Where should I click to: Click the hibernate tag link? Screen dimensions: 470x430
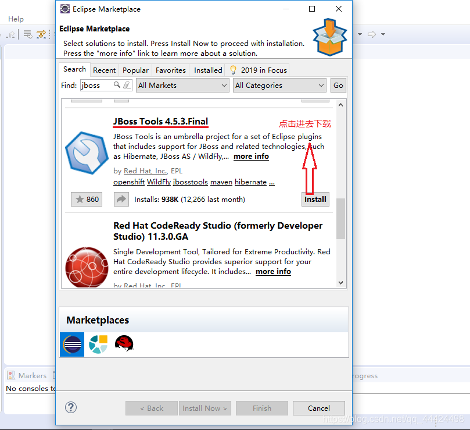pos(250,182)
